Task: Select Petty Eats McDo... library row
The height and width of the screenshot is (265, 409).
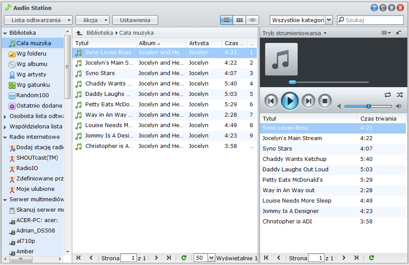Action: pyautogui.click(x=165, y=105)
